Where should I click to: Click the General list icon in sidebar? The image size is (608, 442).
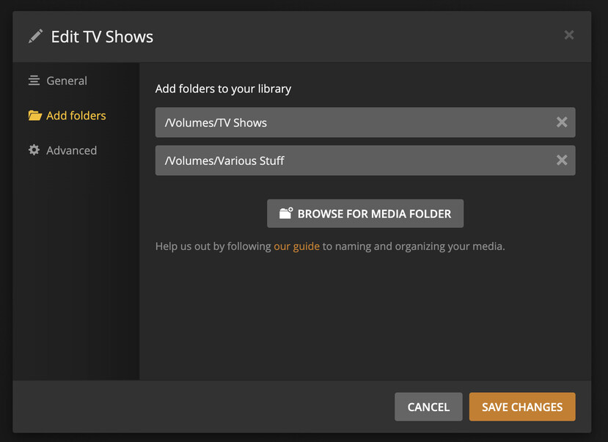(34, 81)
